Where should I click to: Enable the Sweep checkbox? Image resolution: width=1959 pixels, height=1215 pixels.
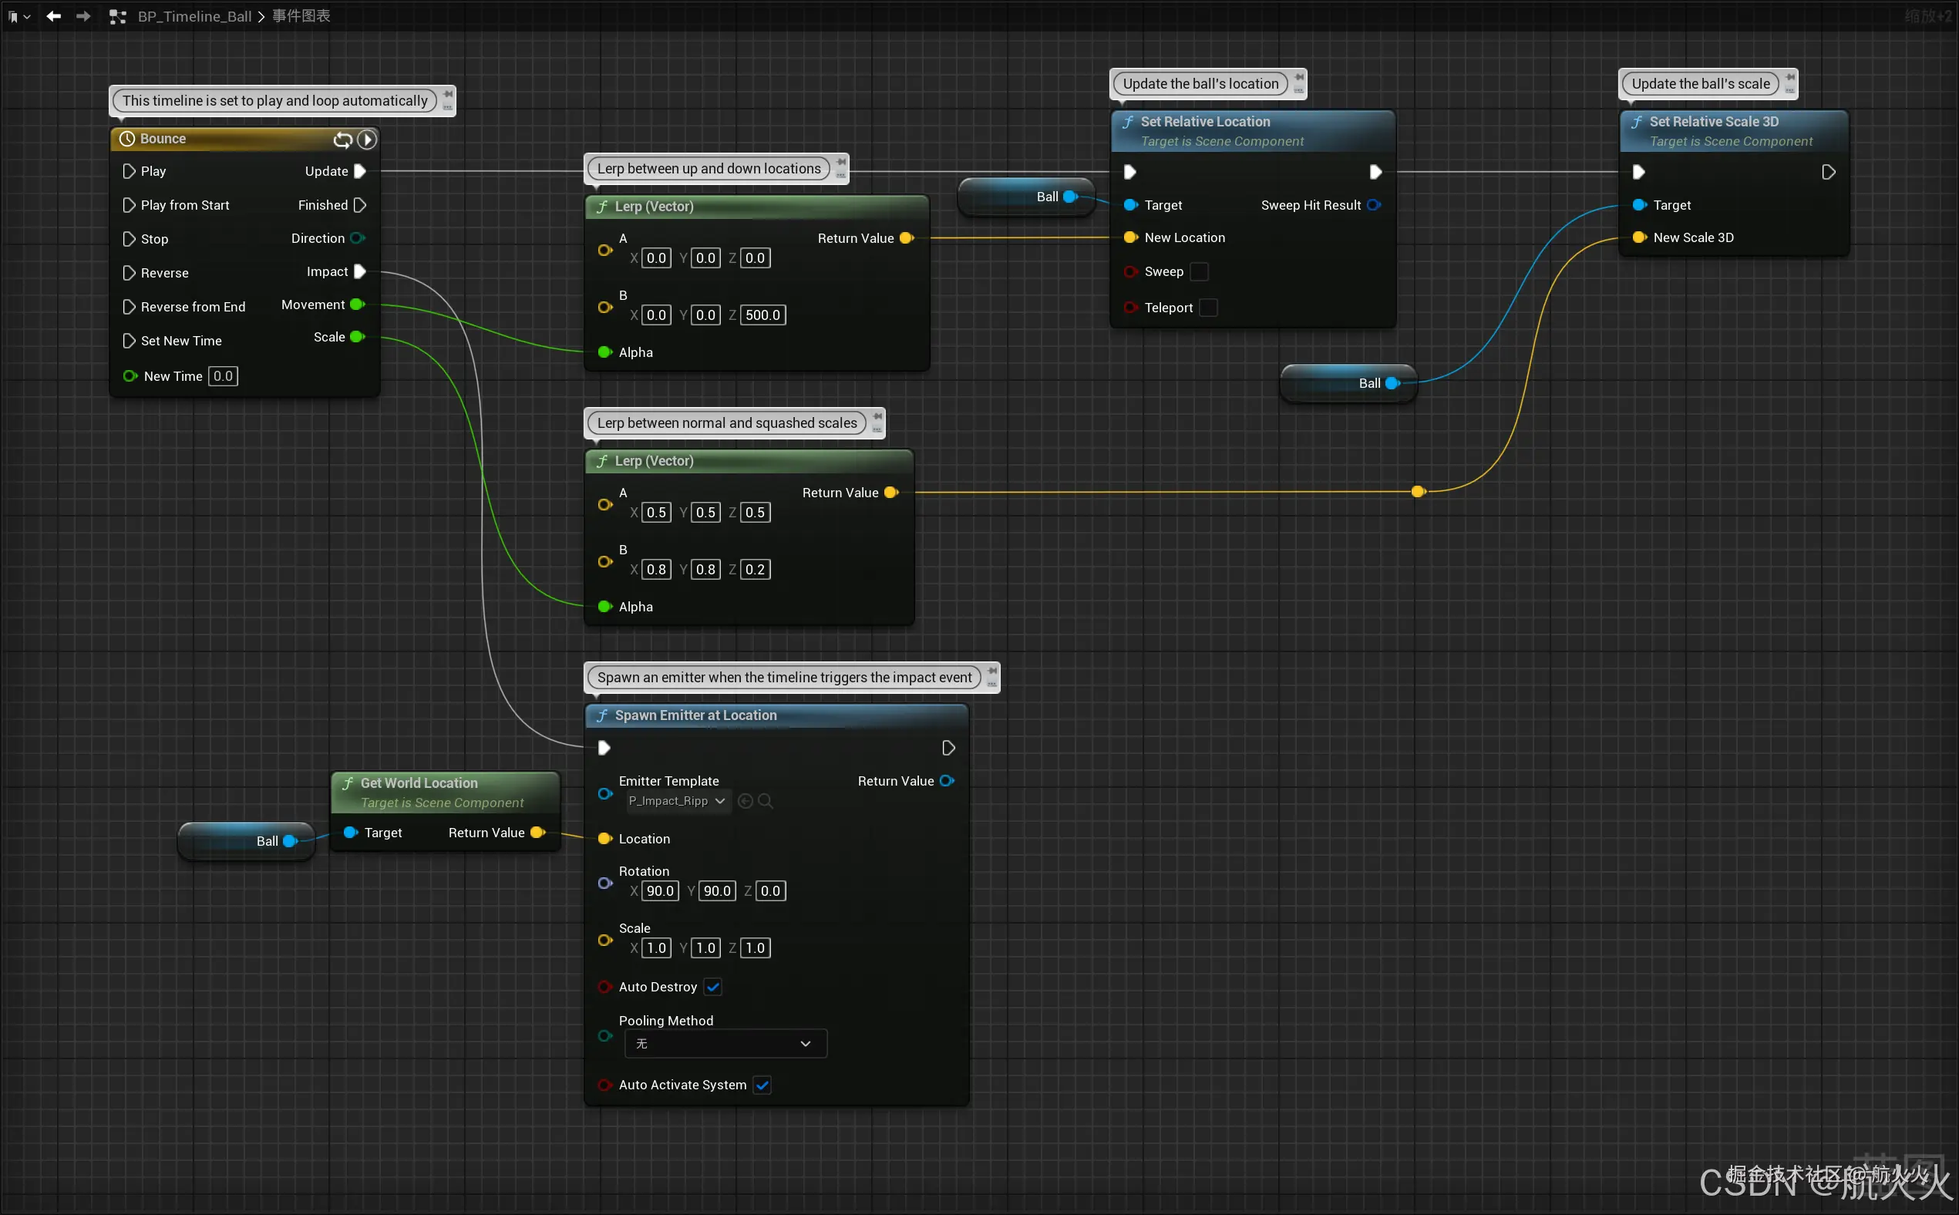click(1198, 271)
